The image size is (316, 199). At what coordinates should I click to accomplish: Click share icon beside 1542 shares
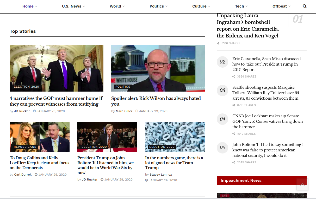[234, 134]
